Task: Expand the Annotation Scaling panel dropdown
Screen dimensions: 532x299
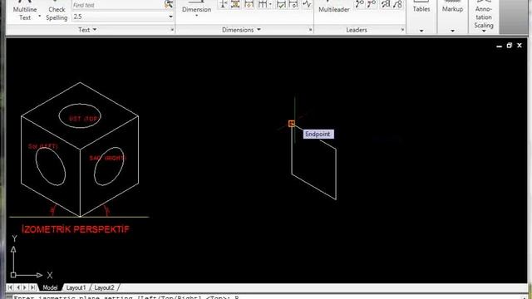Action: [484, 31]
